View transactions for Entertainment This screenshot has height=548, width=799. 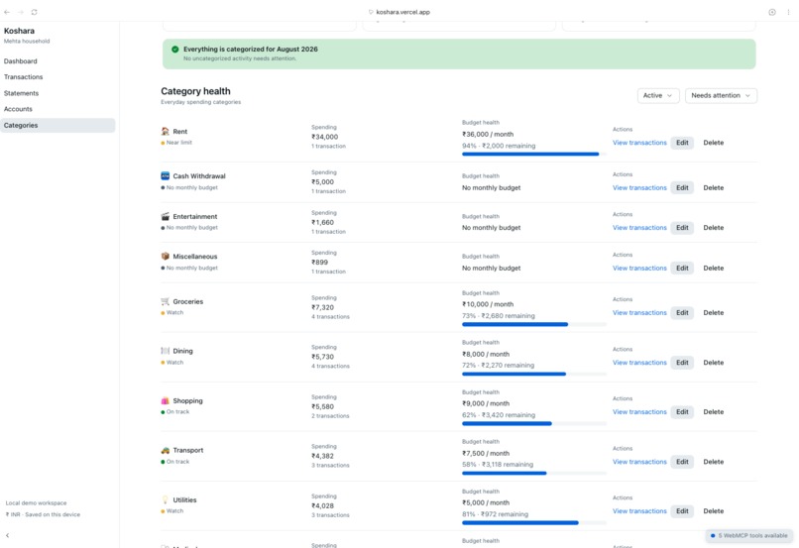[639, 228]
